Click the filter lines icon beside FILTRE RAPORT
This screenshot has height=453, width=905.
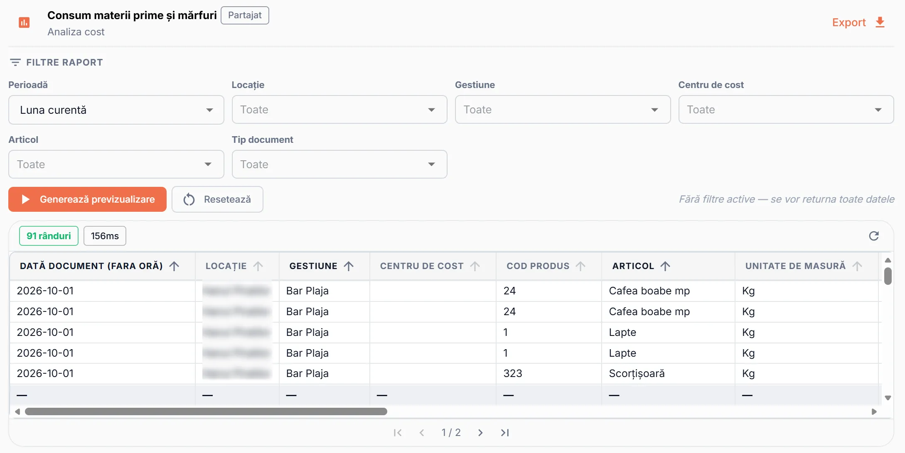[15, 62]
